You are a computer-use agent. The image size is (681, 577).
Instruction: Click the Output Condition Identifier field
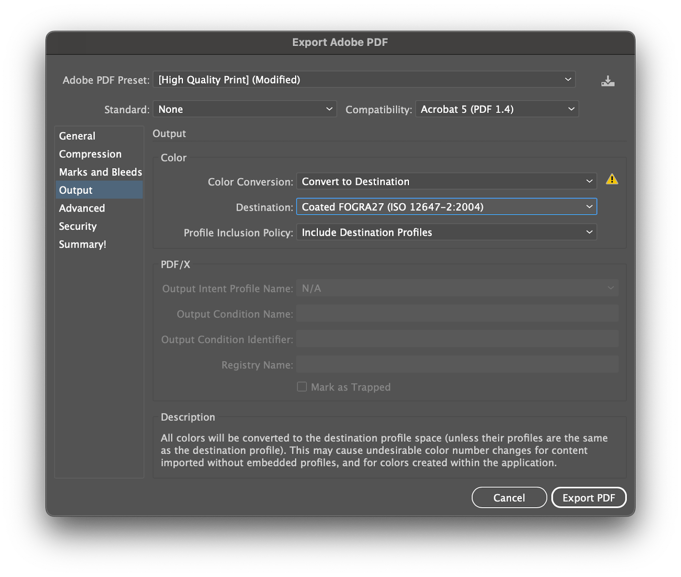[457, 339]
